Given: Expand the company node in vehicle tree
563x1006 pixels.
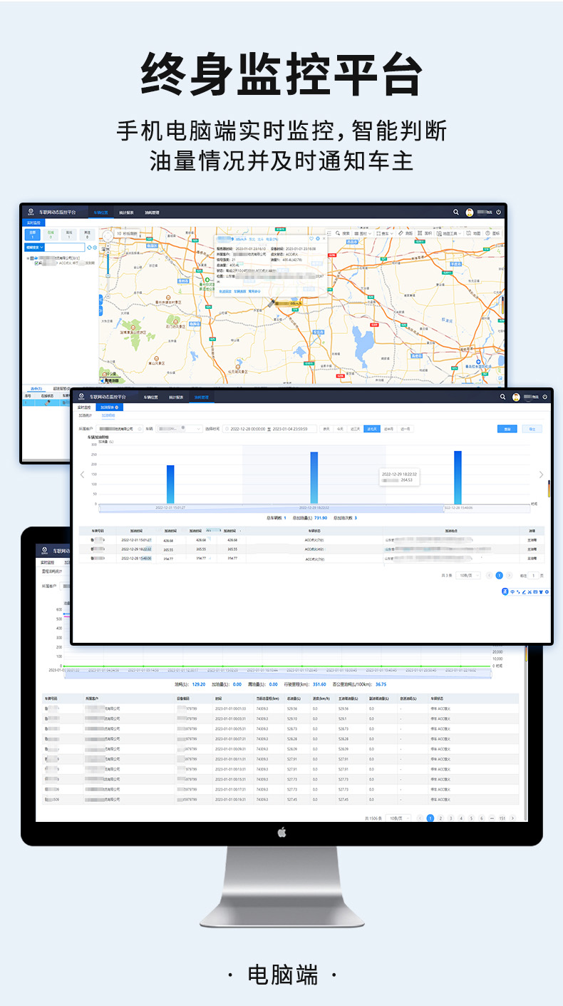Looking at the screenshot, I should click(28, 258).
